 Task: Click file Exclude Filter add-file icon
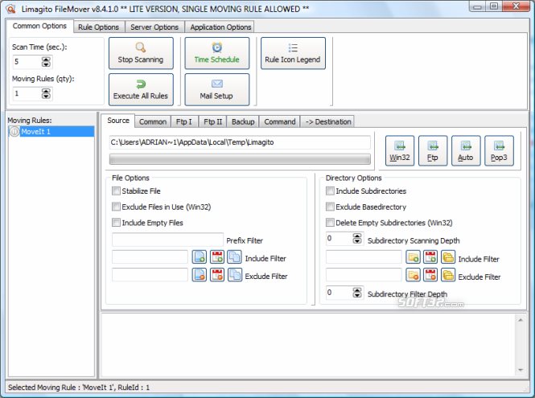[x=200, y=274]
